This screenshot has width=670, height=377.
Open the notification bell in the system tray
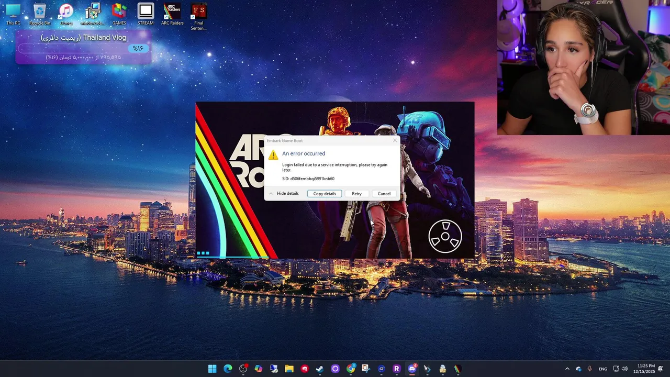tap(661, 369)
